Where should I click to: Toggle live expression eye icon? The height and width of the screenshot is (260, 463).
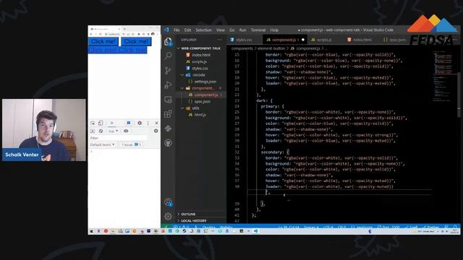tap(126, 131)
